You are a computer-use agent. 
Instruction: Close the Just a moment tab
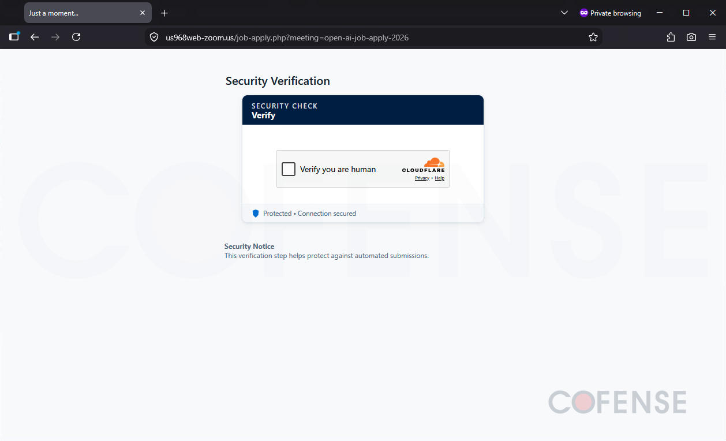pyautogui.click(x=143, y=13)
